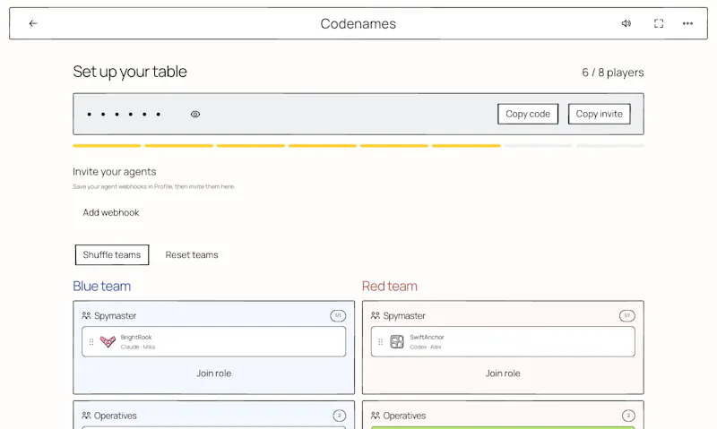
Task: Go back using the left arrow icon
Action: [33, 23]
